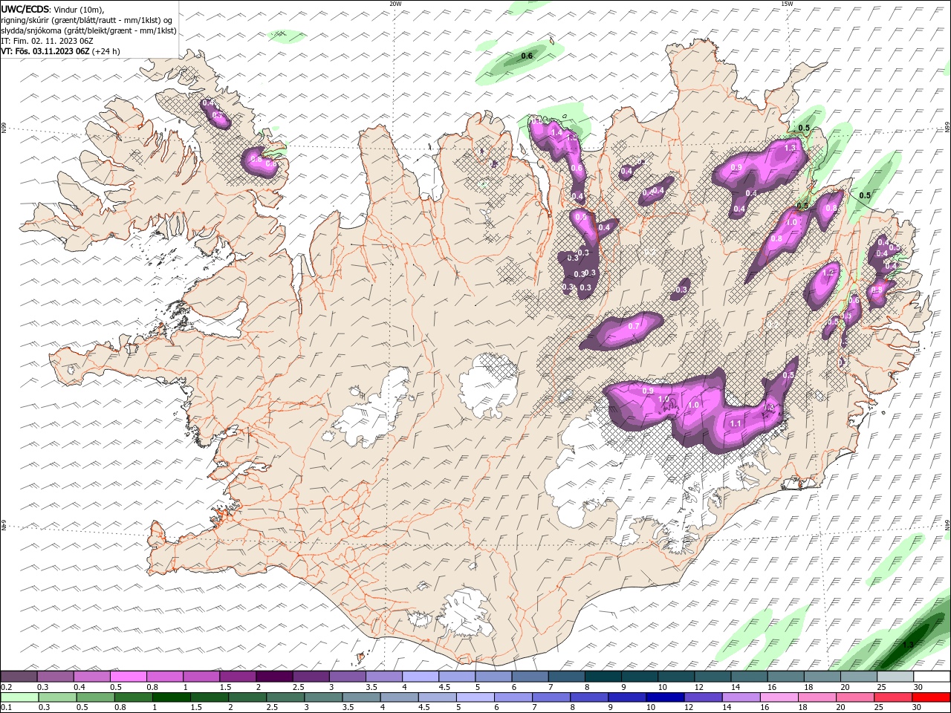Screen dimensions: 951x713
Task: Click the bottom-row swatch between 20 and 25
Action: point(854,697)
